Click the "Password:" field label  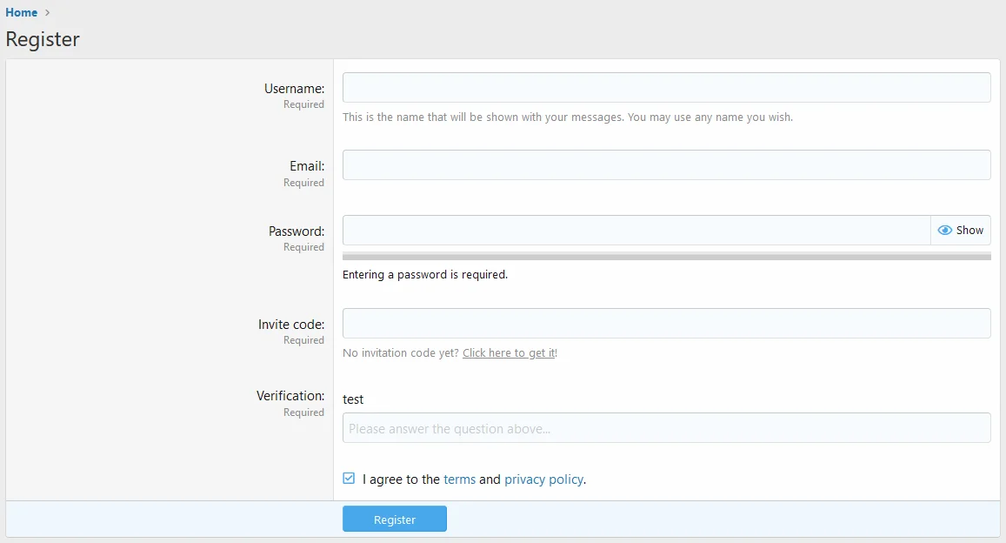(x=296, y=231)
